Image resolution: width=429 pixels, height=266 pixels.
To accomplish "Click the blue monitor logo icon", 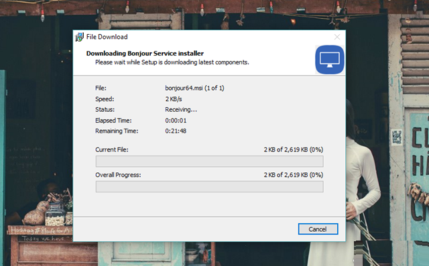I will point(330,60).
